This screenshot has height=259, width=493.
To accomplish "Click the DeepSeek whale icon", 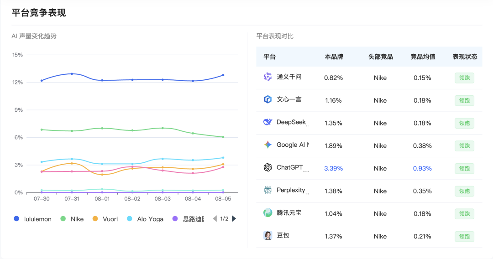I will [x=267, y=122].
